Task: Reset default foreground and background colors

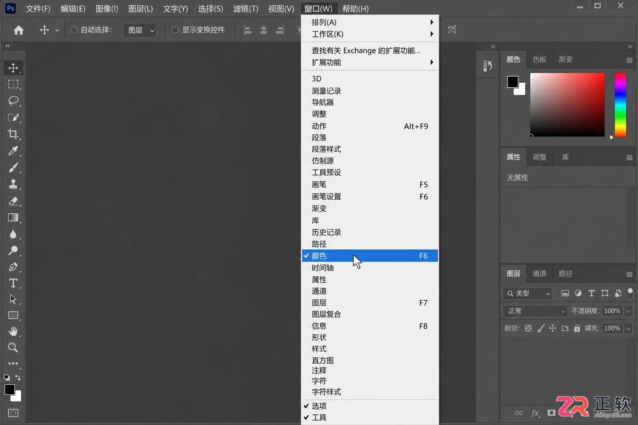Action: tap(7, 378)
